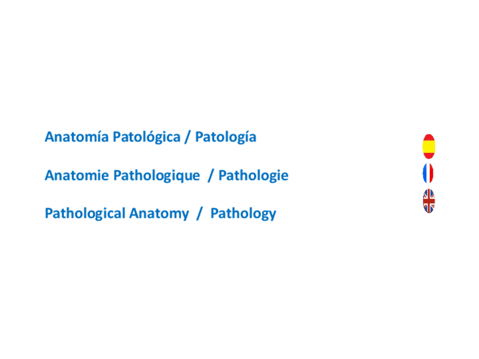The width and height of the screenshot is (479, 359).
Task: Click the slash in the English title
Action: tap(199, 213)
